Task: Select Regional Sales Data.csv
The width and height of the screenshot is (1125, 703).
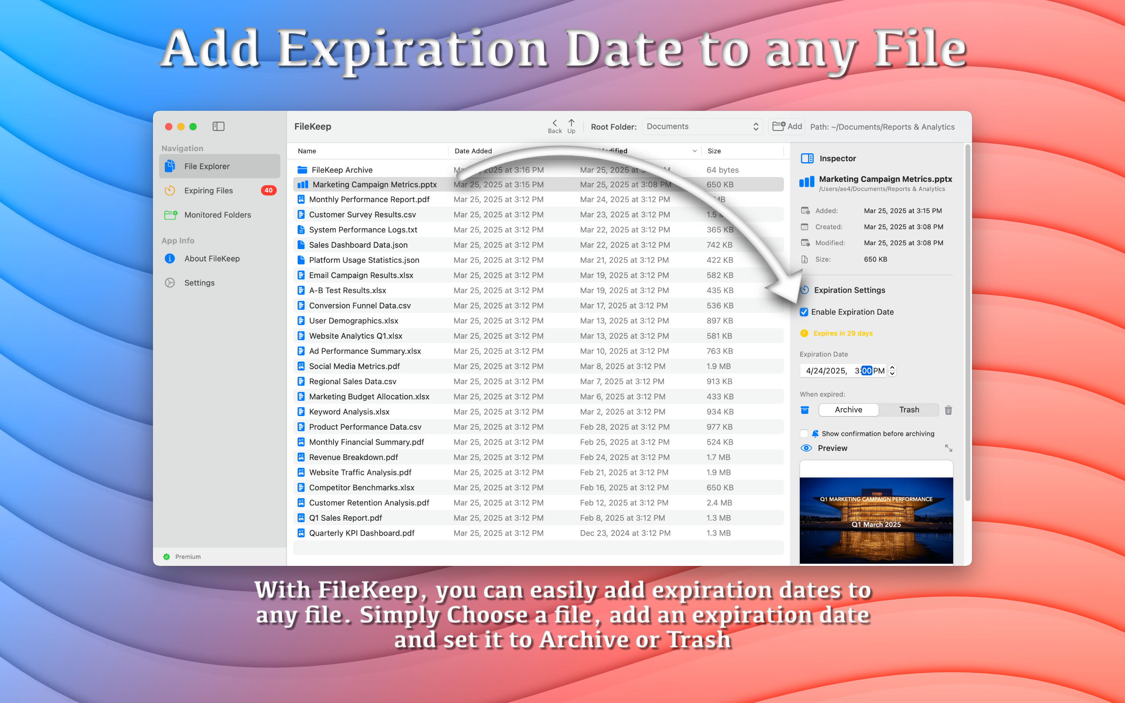Action: (x=538, y=381)
